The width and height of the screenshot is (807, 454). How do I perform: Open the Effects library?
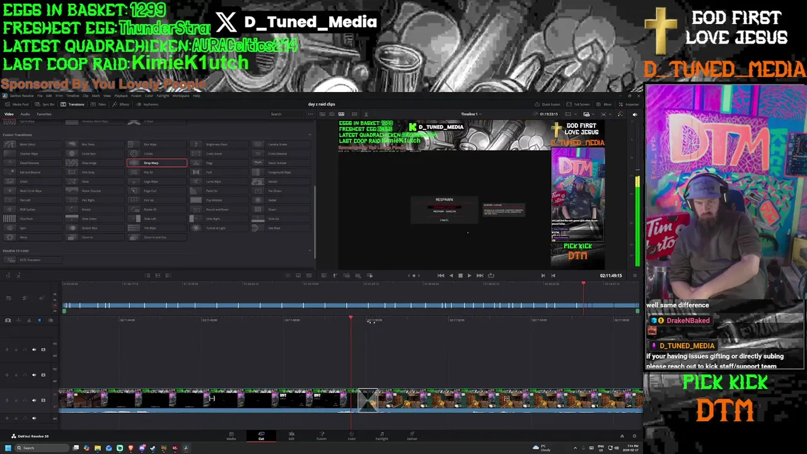(122, 104)
